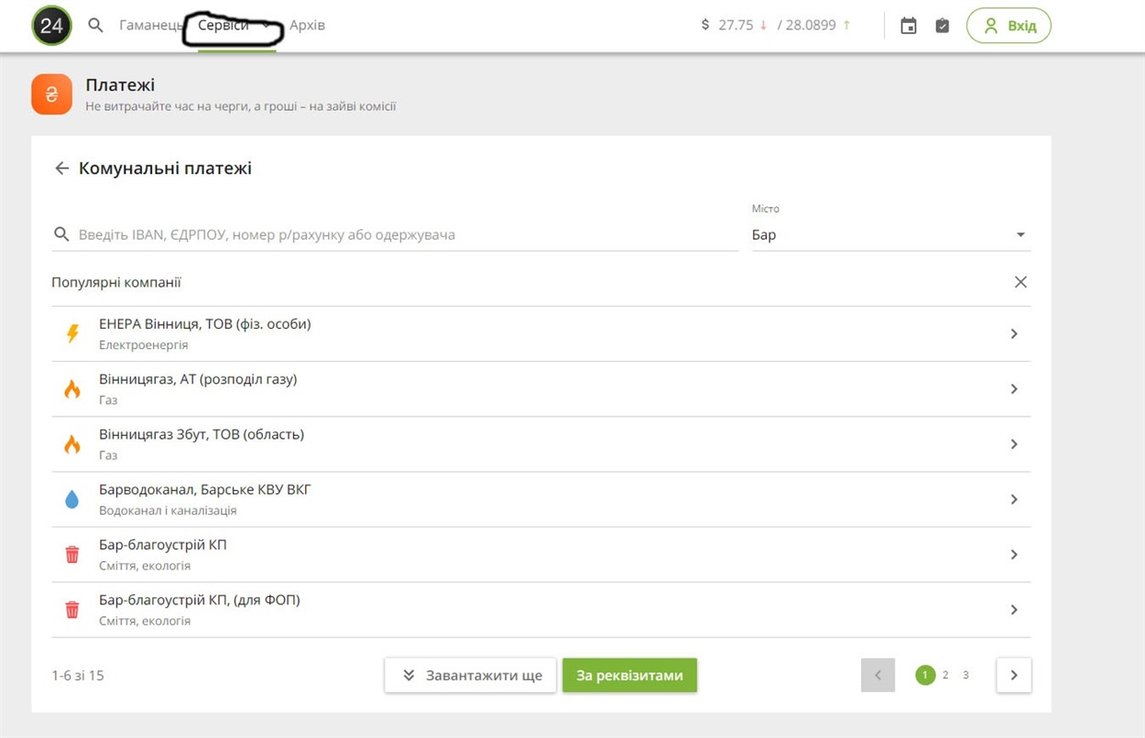Open Бар-благоустрій КП row chevron

[1014, 555]
